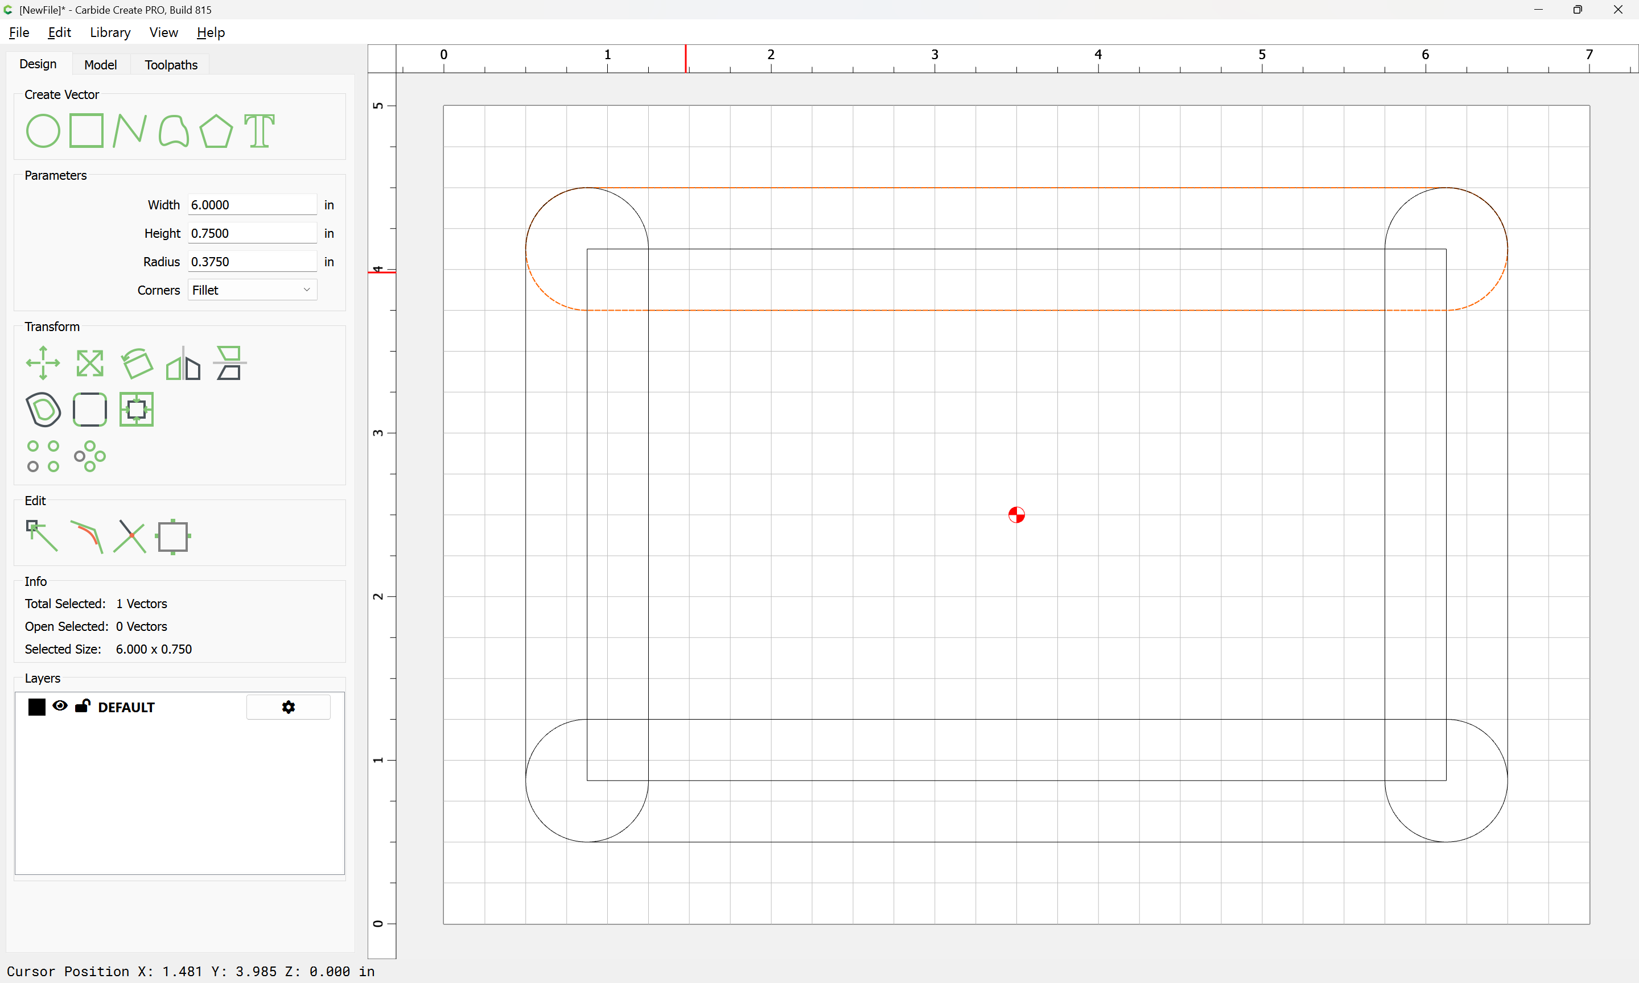This screenshot has height=983, width=1639.
Task: Pick the Polygon vector tool
Action: (x=216, y=130)
